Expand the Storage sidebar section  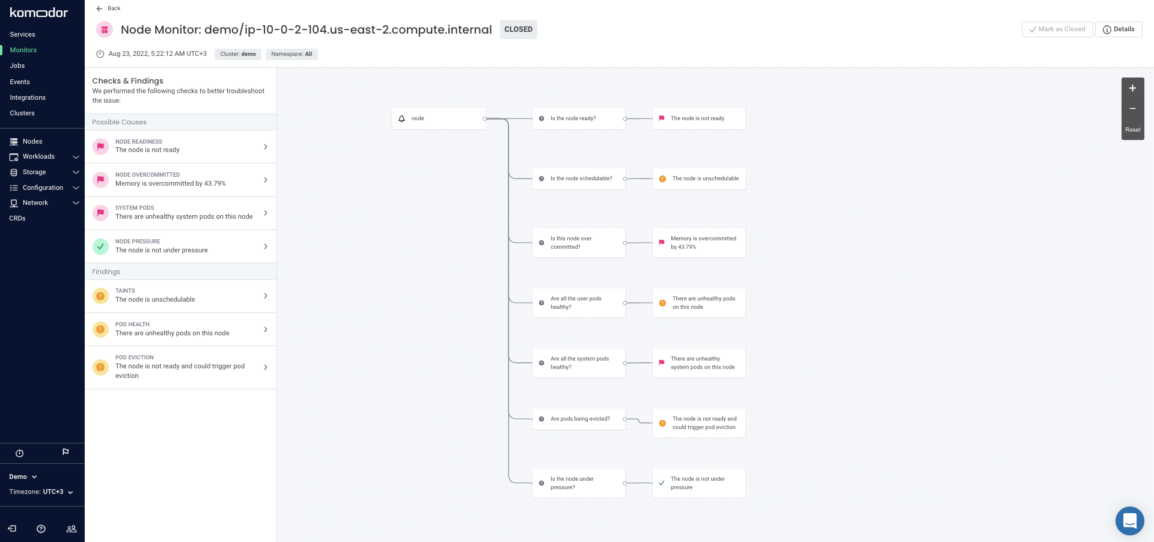pos(76,172)
